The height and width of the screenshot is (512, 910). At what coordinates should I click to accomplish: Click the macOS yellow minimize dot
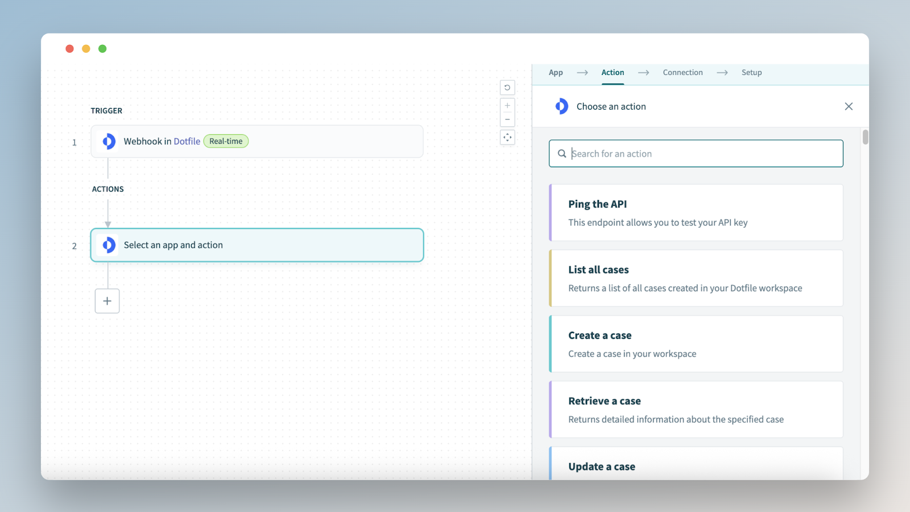[x=86, y=49]
